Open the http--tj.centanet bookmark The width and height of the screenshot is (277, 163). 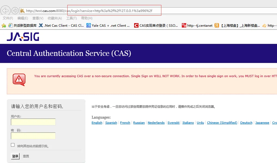click(x=197, y=25)
